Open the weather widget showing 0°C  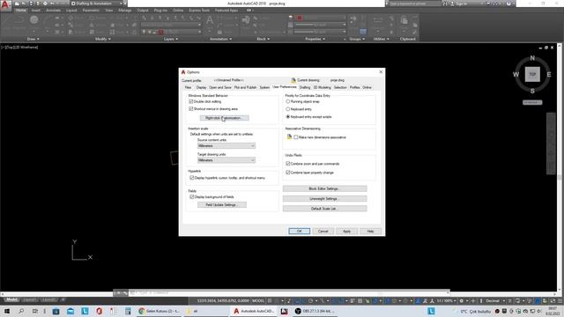[x=475, y=312]
